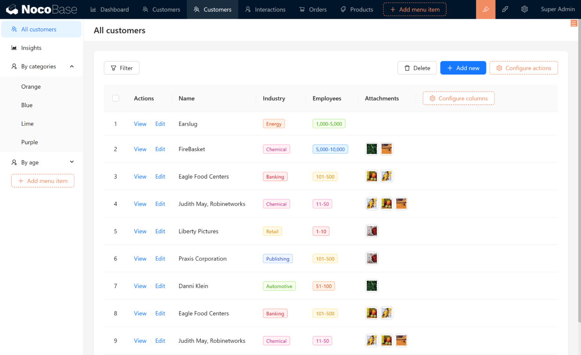View Danni Klein record
The image size is (581, 355).
pyautogui.click(x=140, y=286)
